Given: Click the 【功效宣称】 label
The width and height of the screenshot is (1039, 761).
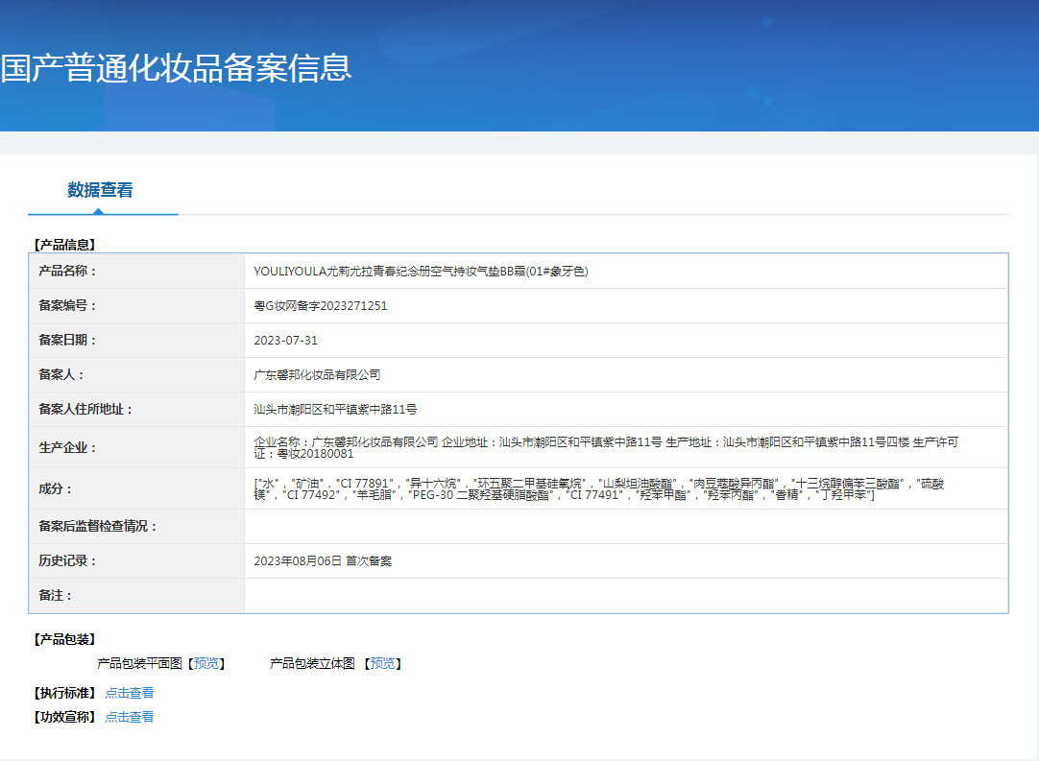Looking at the screenshot, I should pyautogui.click(x=64, y=717).
